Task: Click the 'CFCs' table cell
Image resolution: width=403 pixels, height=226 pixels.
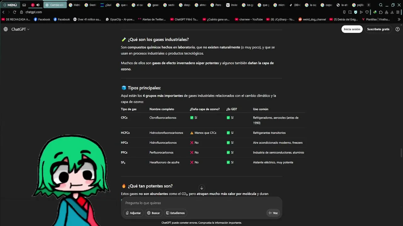Action: 124,118
